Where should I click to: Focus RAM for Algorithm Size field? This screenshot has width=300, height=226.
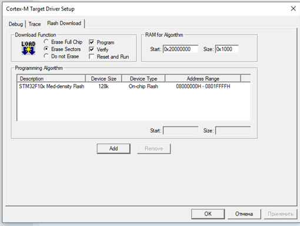tap(227, 49)
